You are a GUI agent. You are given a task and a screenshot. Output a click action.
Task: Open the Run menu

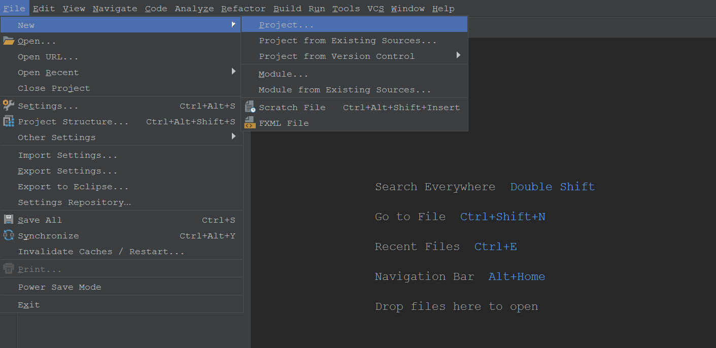click(317, 9)
